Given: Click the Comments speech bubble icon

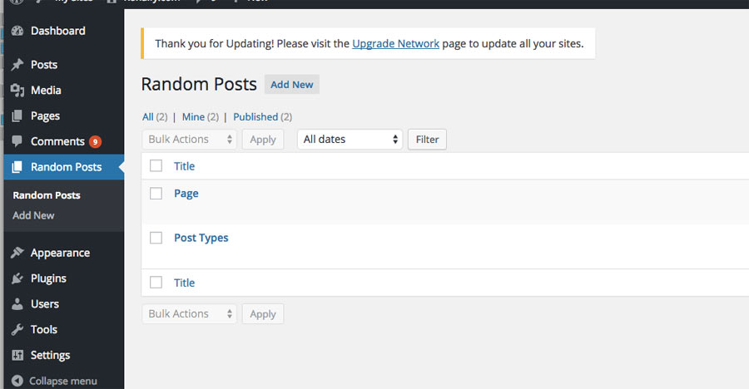Looking at the screenshot, I should tap(17, 142).
